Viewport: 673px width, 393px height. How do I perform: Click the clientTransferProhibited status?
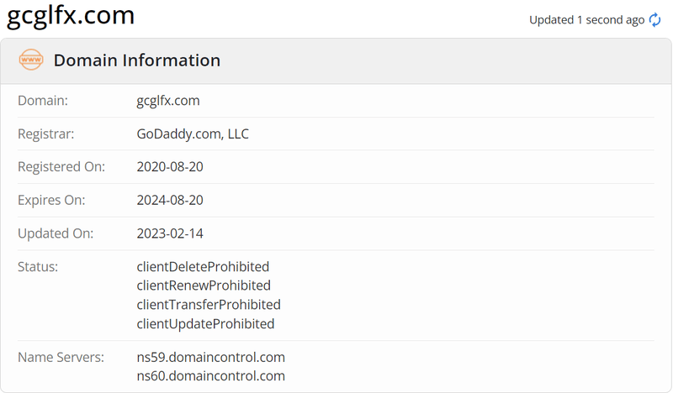click(x=209, y=305)
